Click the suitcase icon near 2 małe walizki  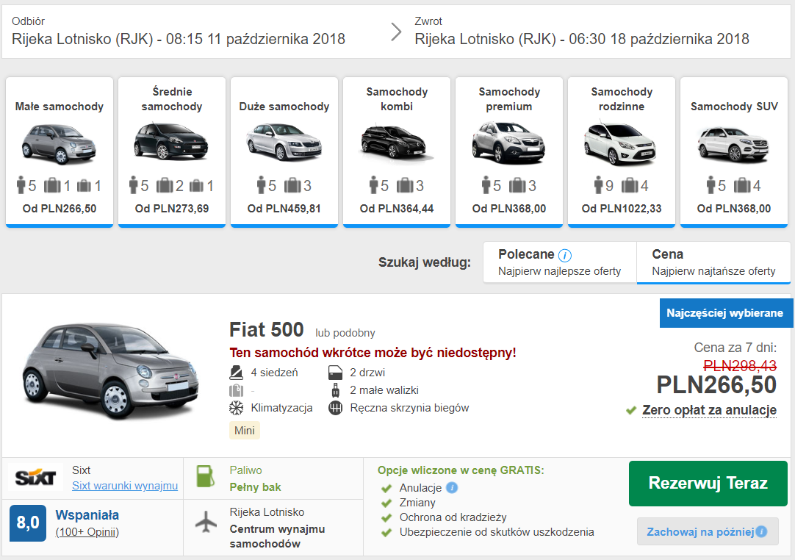click(337, 390)
